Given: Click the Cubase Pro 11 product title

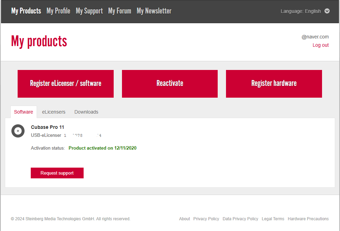Looking at the screenshot, I should [x=47, y=127].
